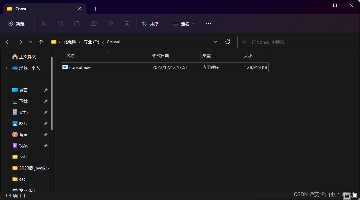Maximize the File Explorer window
360x200 pixels.
(x=335, y=5)
